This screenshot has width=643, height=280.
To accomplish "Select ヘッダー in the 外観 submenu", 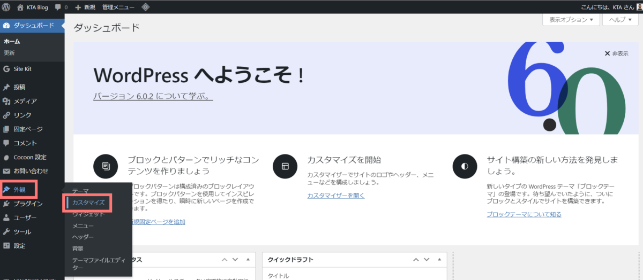I will point(83,237).
